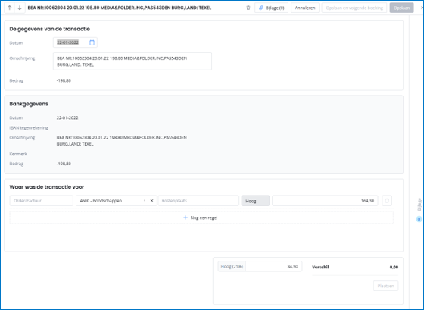
Task: Open the Bijlage side panel tab
Action: pos(419,205)
